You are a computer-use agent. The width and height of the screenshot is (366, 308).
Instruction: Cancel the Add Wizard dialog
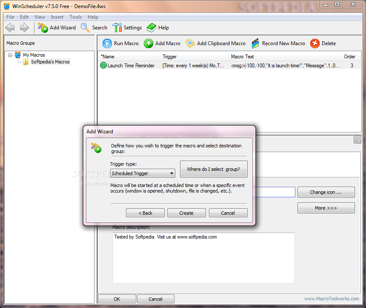[x=228, y=213]
